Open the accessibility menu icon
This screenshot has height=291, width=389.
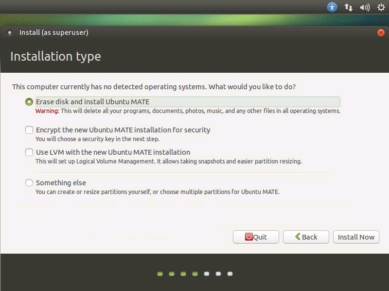click(x=332, y=7)
